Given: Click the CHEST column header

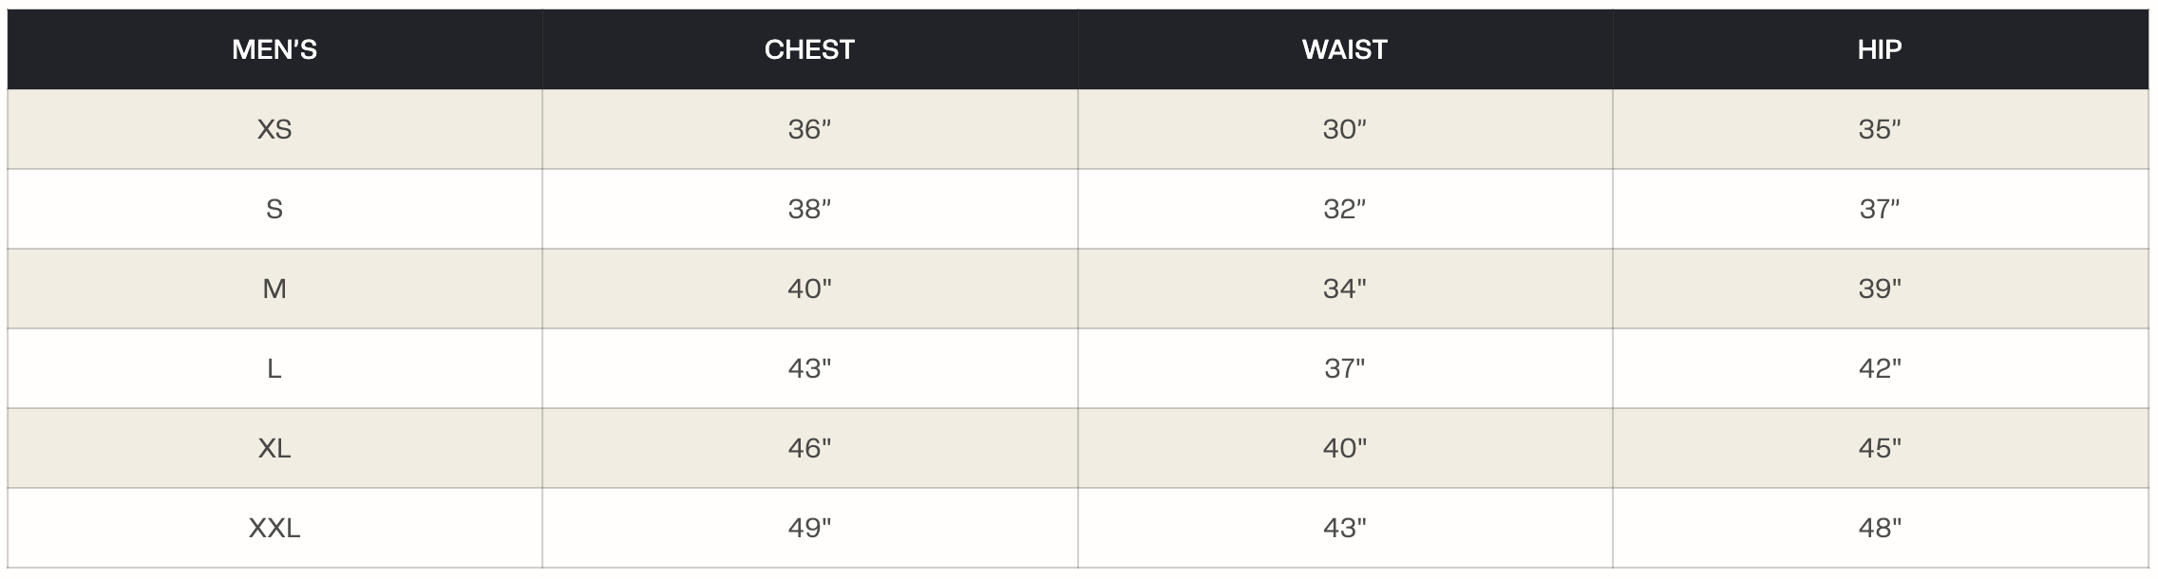Looking at the screenshot, I should [x=809, y=49].
